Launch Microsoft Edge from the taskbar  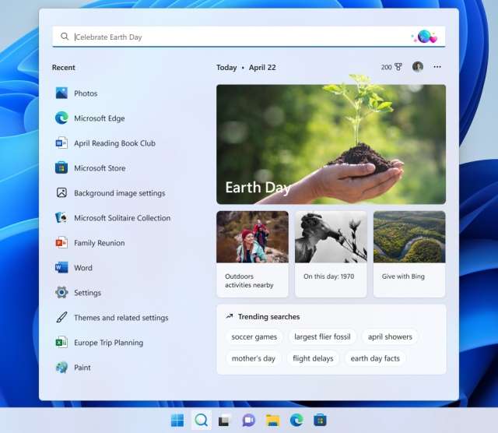(x=296, y=421)
